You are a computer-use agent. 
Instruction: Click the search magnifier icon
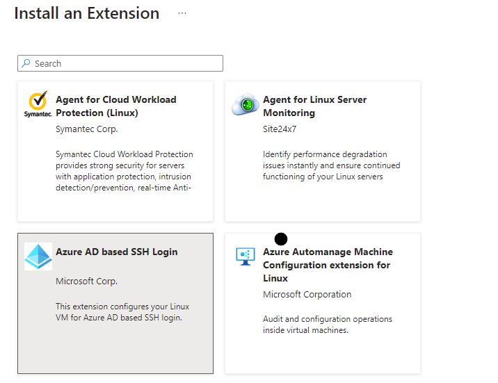26,63
